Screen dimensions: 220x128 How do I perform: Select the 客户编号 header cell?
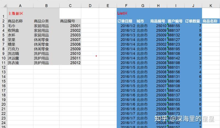coord(176,21)
